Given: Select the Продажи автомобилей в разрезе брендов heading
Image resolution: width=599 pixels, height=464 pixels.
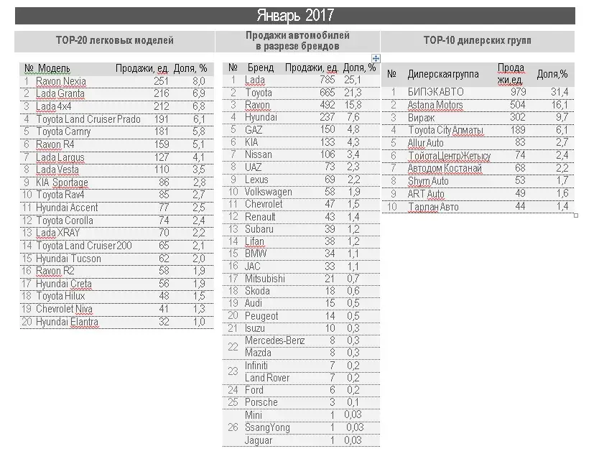Looking at the screenshot, I should [297, 41].
